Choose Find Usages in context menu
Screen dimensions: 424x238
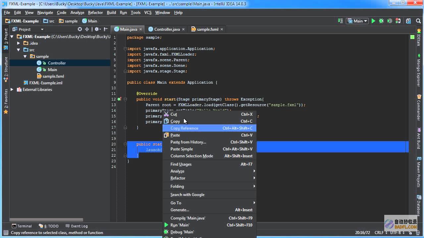pyautogui.click(x=209, y=164)
